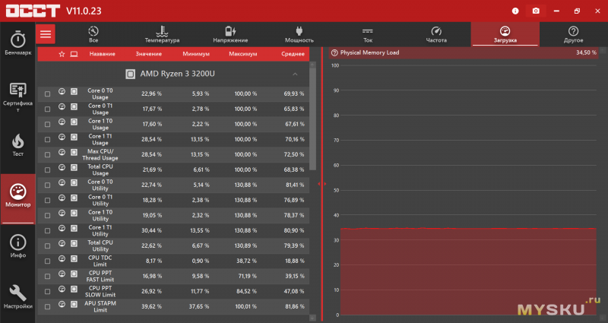Click the 130,89 % maximum value cell
Image resolution: width=608 pixels, height=323 pixels.
click(x=245, y=245)
